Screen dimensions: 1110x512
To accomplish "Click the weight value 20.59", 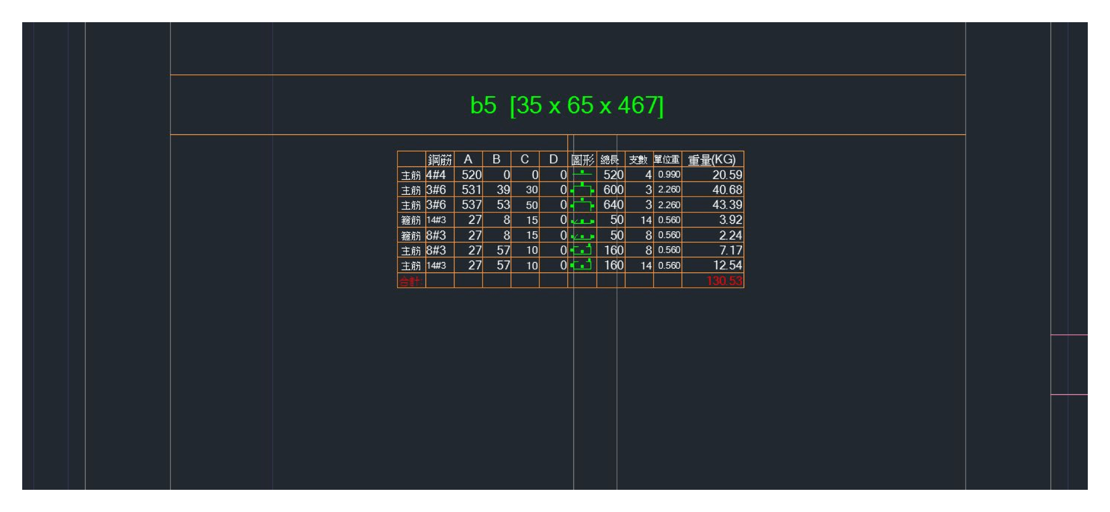I will point(727,175).
